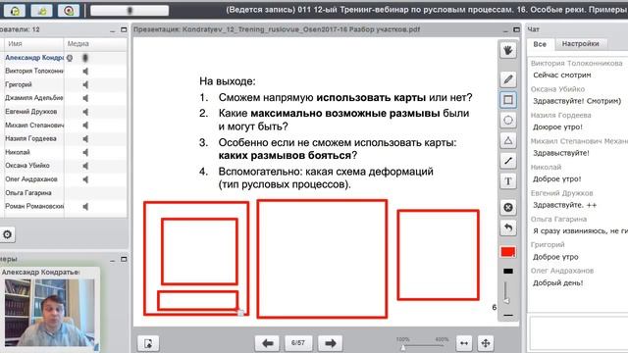Toggle speaker icon for Виктория Толоконникова
This screenshot has width=628, height=353.
[x=85, y=72]
